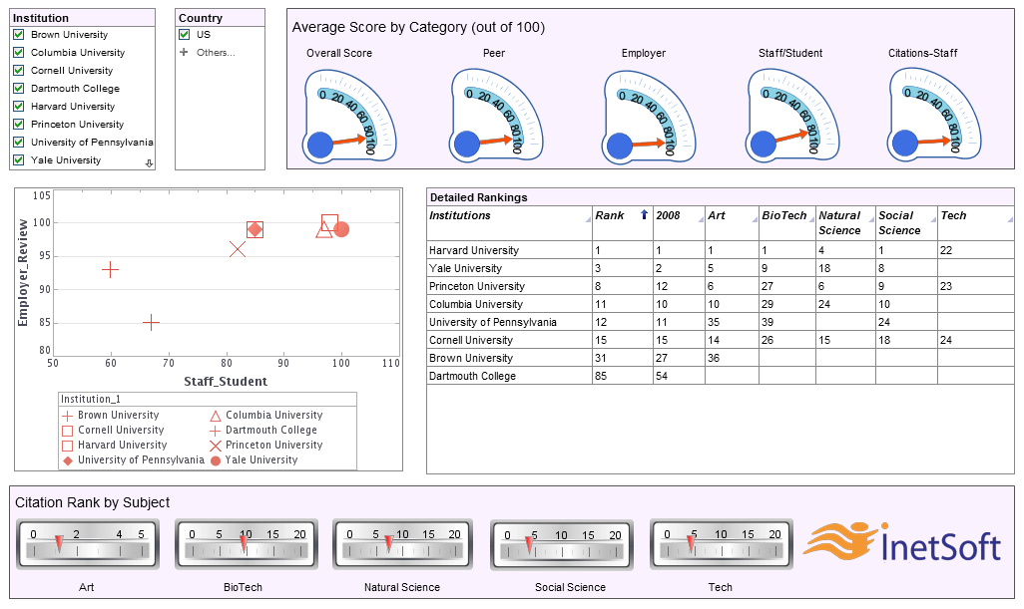Select the Pennsylvania diamond point in chart

pyautogui.click(x=255, y=229)
